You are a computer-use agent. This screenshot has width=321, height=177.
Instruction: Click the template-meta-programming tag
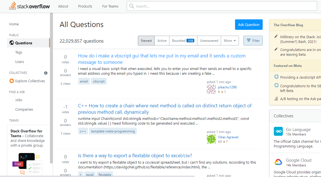(113, 131)
